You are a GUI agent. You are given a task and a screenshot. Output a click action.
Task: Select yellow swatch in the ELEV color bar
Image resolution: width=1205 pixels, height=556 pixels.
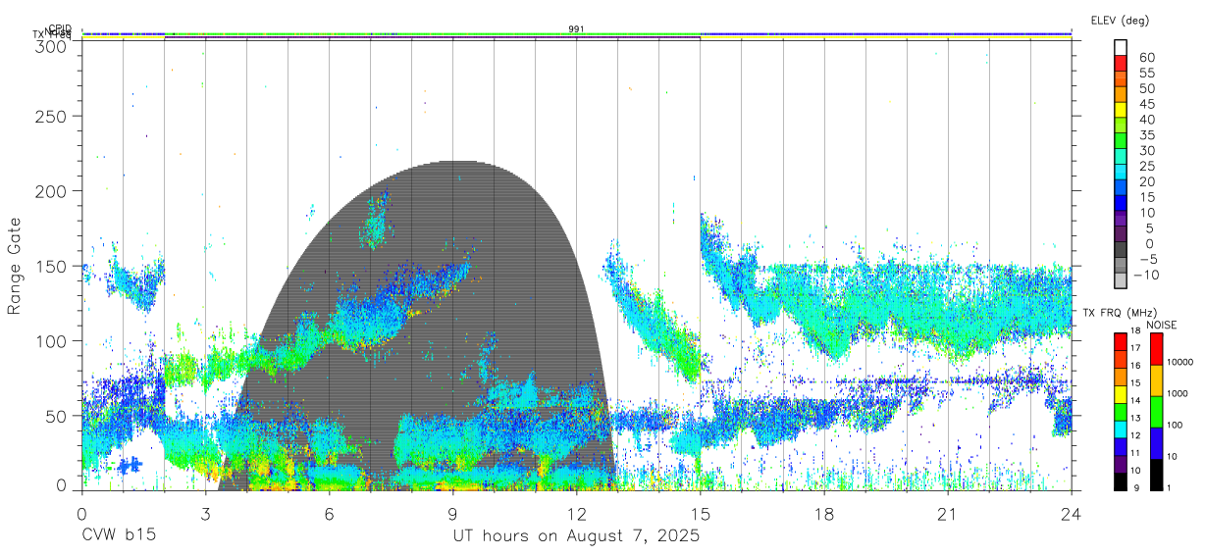coord(1121,110)
